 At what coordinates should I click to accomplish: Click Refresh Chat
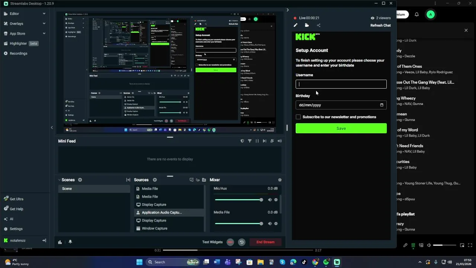click(380, 25)
